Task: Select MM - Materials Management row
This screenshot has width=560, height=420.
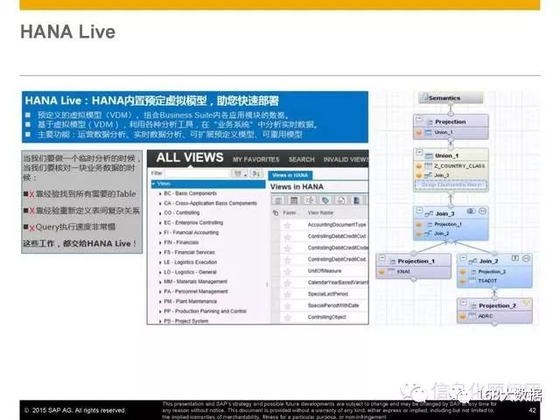Action: tap(195, 282)
